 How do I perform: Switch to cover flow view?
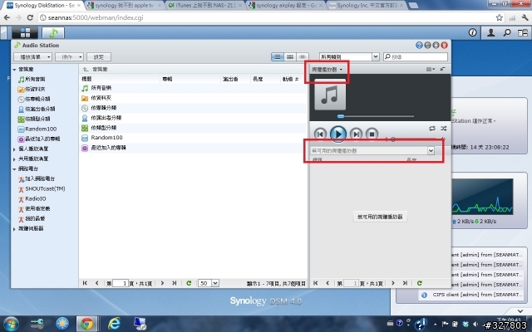(303, 57)
